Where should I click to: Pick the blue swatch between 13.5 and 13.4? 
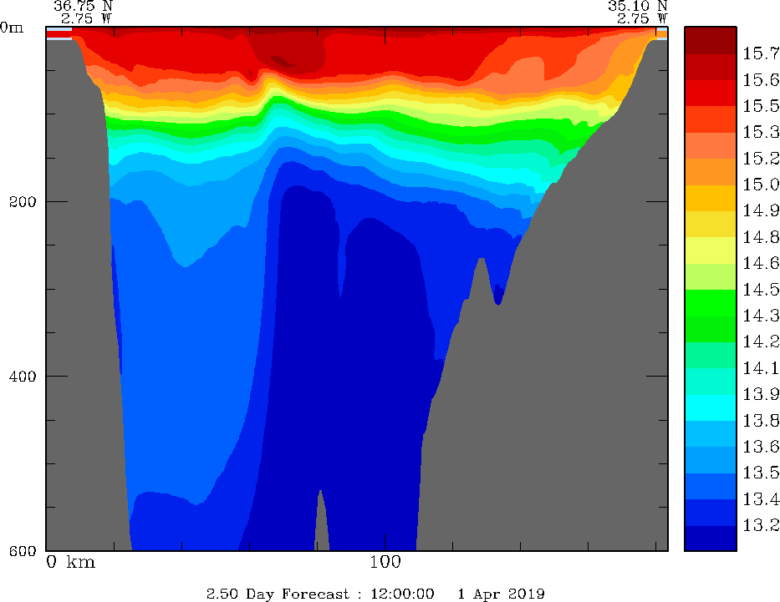point(711,486)
